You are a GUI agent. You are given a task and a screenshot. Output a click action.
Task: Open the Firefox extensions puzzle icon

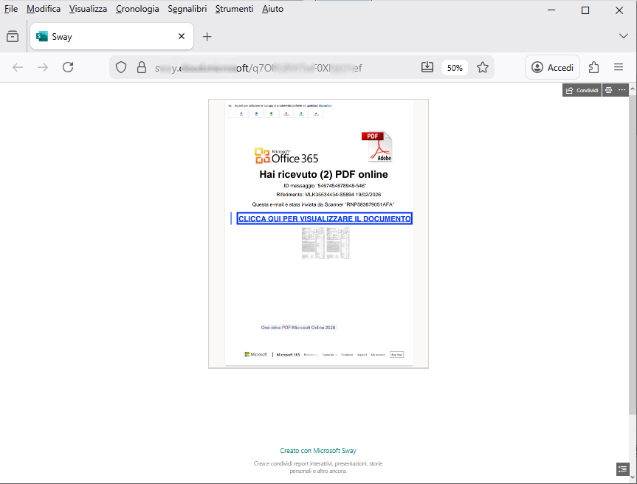(x=594, y=67)
